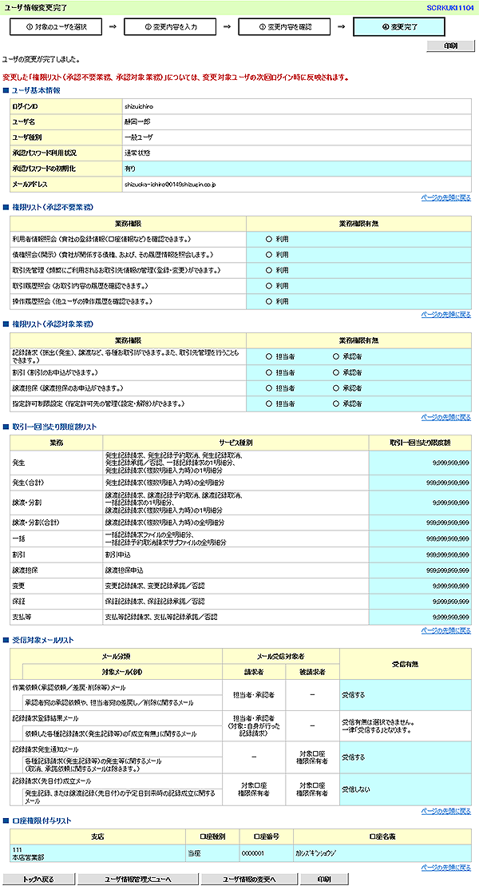Screen dimensions: 479x890
Task: Select 利用 radio for 取引先管理
Action: [x=269, y=270]
